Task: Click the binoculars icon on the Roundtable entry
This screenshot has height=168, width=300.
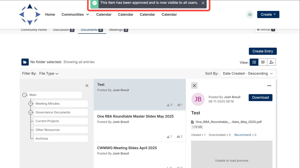Action: tap(178, 137)
